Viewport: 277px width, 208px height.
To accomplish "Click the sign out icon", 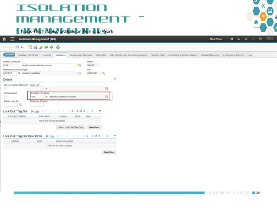I will pos(253,39).
